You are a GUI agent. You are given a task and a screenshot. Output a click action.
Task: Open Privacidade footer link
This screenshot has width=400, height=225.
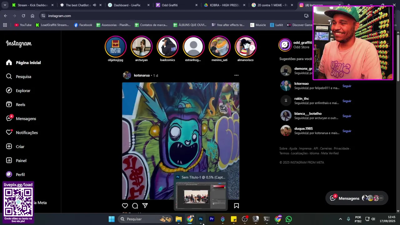tap(341, 148)
